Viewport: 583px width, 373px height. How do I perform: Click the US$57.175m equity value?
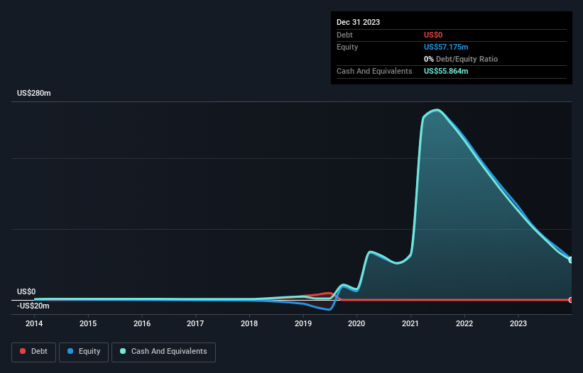446,47
